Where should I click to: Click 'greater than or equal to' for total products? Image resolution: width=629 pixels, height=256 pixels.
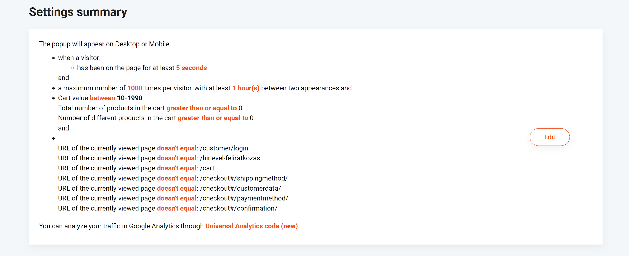(202, 108)
